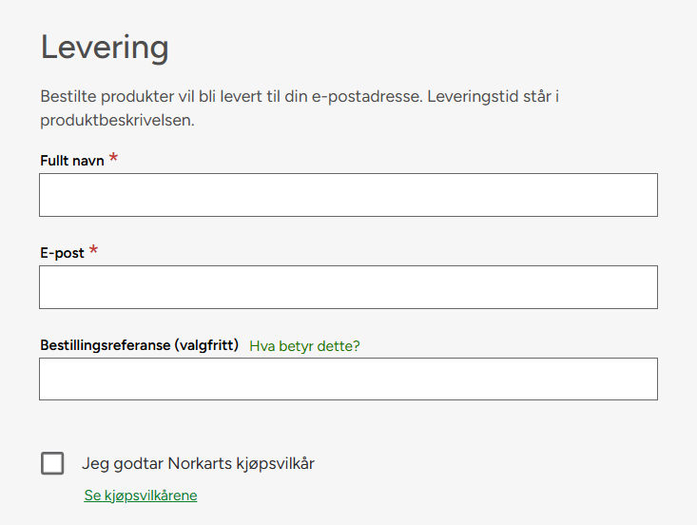Select the Bestillingsreferanse input field

coord(348,379)
